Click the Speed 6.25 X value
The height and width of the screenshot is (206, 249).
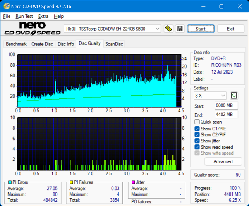point(235,200)
